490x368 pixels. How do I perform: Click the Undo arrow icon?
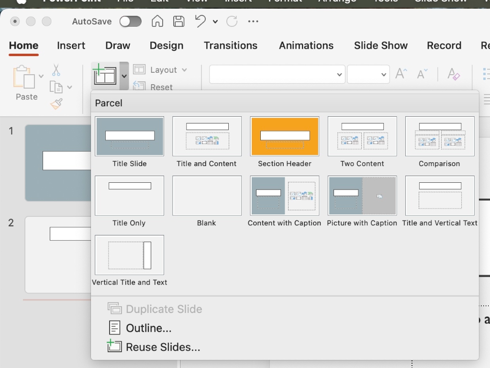pyautogui.click(x=201, y=21)
